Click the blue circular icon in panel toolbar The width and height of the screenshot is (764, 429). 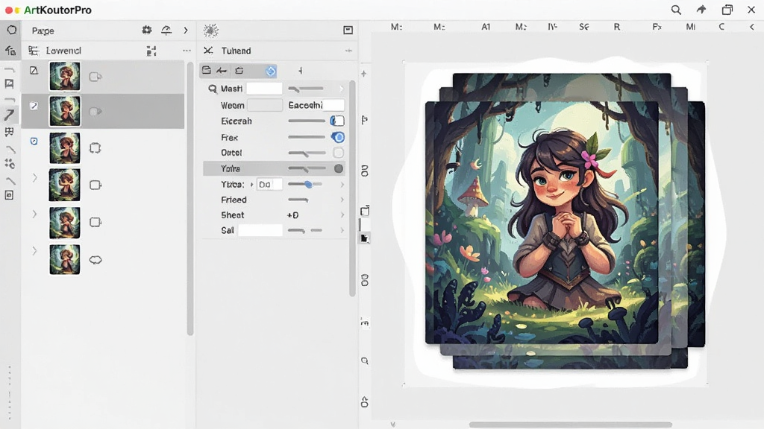coord(270,71)
